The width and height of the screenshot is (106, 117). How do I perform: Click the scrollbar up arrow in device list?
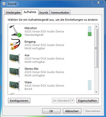[x=96, y=27]
